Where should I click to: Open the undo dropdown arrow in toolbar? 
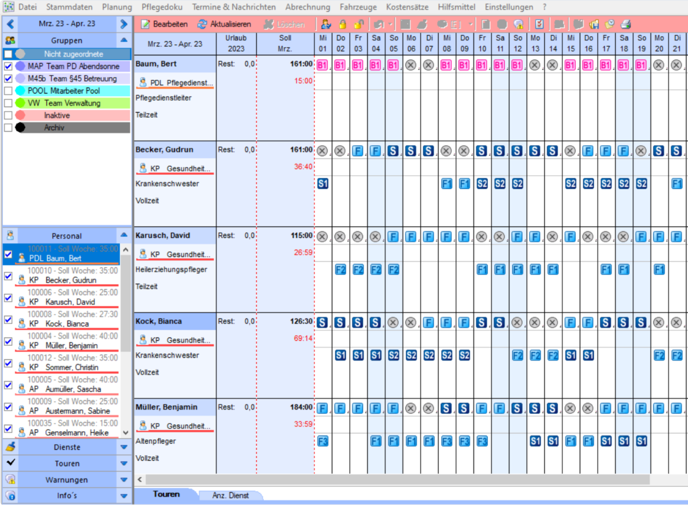click(x=391, y=24)
